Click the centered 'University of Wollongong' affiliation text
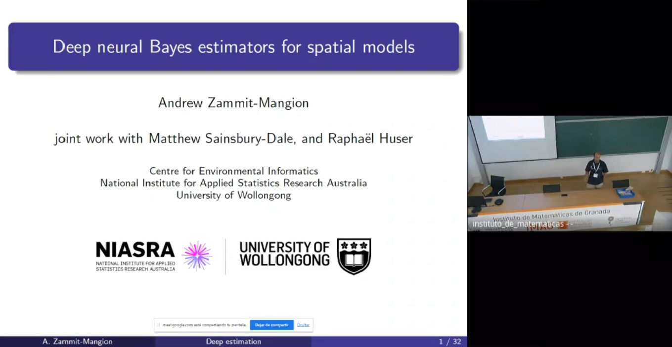This screenshot has width=672, height=347. click(x=233, y=195)
